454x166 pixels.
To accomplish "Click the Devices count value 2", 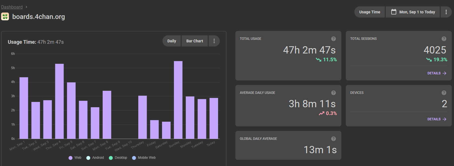I will tap(445, 104).
